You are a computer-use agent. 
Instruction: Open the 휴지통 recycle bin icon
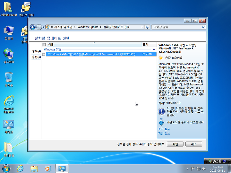point(9,79)
